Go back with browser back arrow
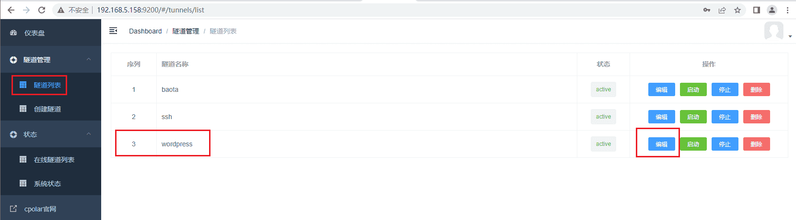This screenshot has height=220, width=796. point(11,10)
